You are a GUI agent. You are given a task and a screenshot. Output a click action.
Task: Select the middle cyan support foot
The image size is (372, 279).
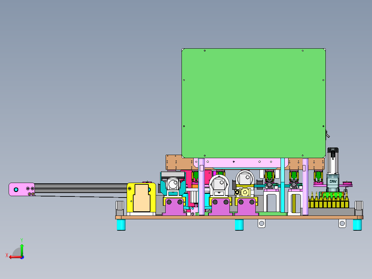pos(239,225)
